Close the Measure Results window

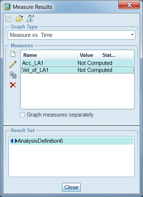point(129,5)
